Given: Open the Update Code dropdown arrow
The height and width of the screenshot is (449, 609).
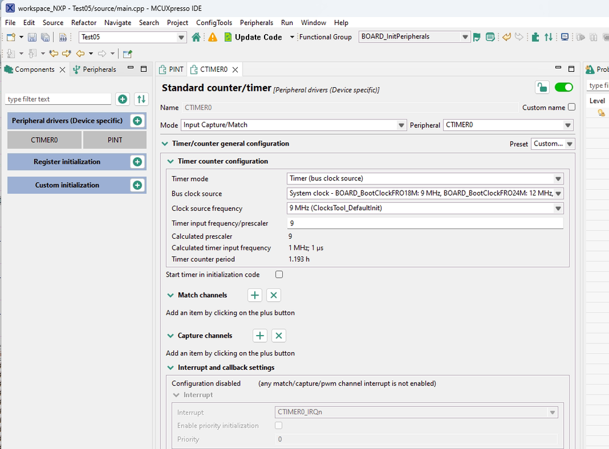Looking at the screenshot, I should [291, 37].
